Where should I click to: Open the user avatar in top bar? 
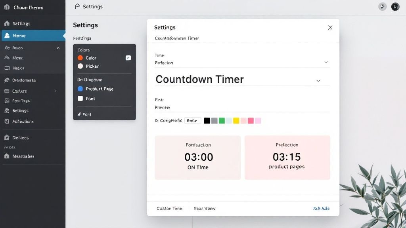point(395,7)
